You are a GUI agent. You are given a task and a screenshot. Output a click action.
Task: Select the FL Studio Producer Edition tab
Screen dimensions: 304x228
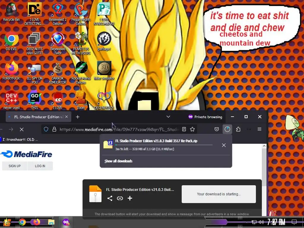(38, 117)
